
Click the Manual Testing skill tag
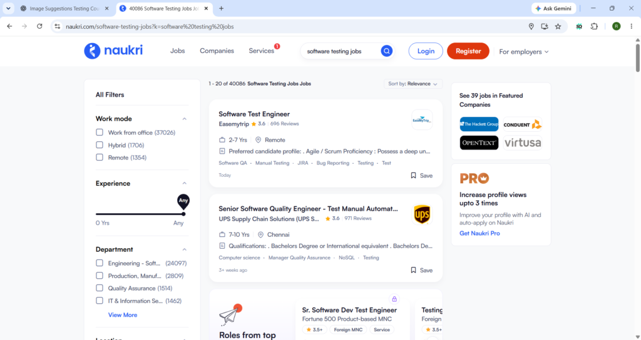click(272, 163)
